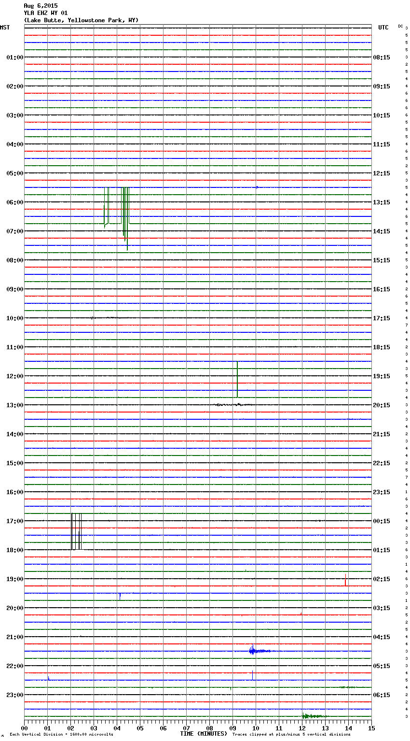Click the 00:15 UTC time label

point(382,521)
